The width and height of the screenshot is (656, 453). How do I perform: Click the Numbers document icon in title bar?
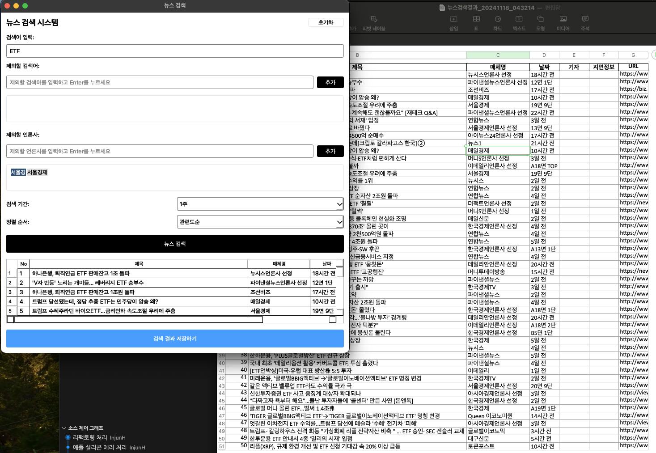pos(442,8)
